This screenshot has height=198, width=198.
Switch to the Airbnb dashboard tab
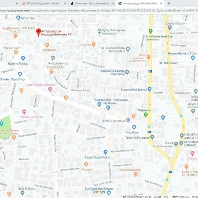tap(43, 4)
